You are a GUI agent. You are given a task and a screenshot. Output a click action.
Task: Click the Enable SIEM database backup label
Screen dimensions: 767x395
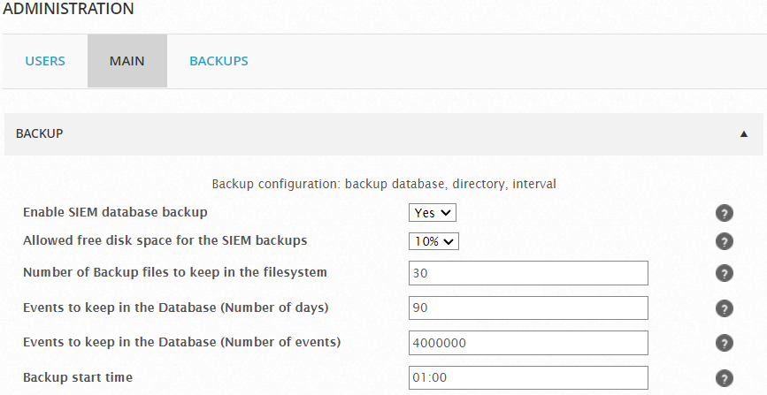[115, 213]
